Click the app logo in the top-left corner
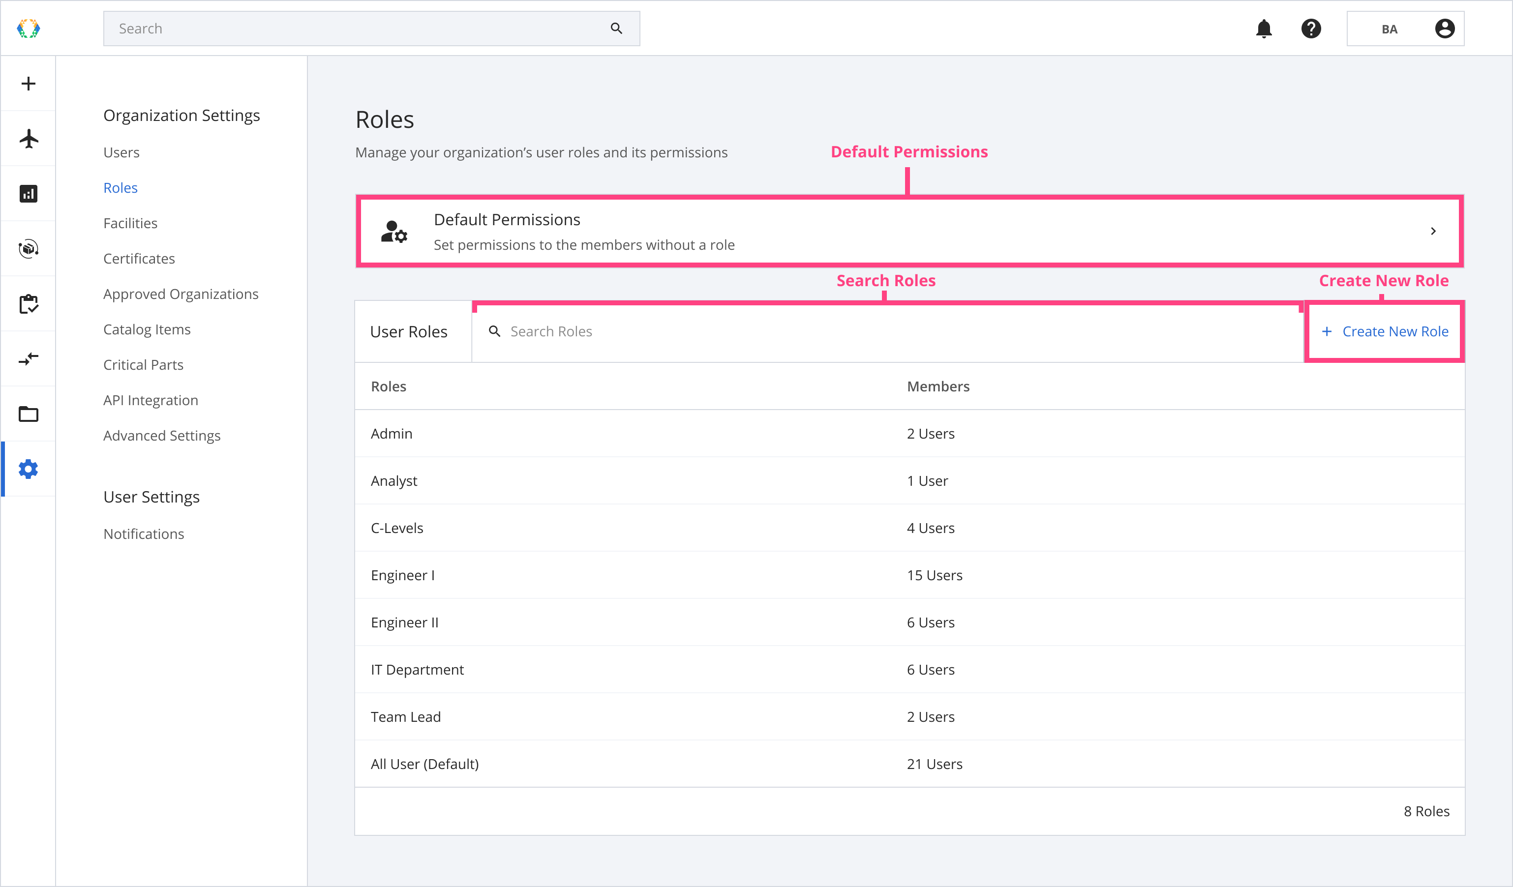1513x887 pixels. click(28, 28)
